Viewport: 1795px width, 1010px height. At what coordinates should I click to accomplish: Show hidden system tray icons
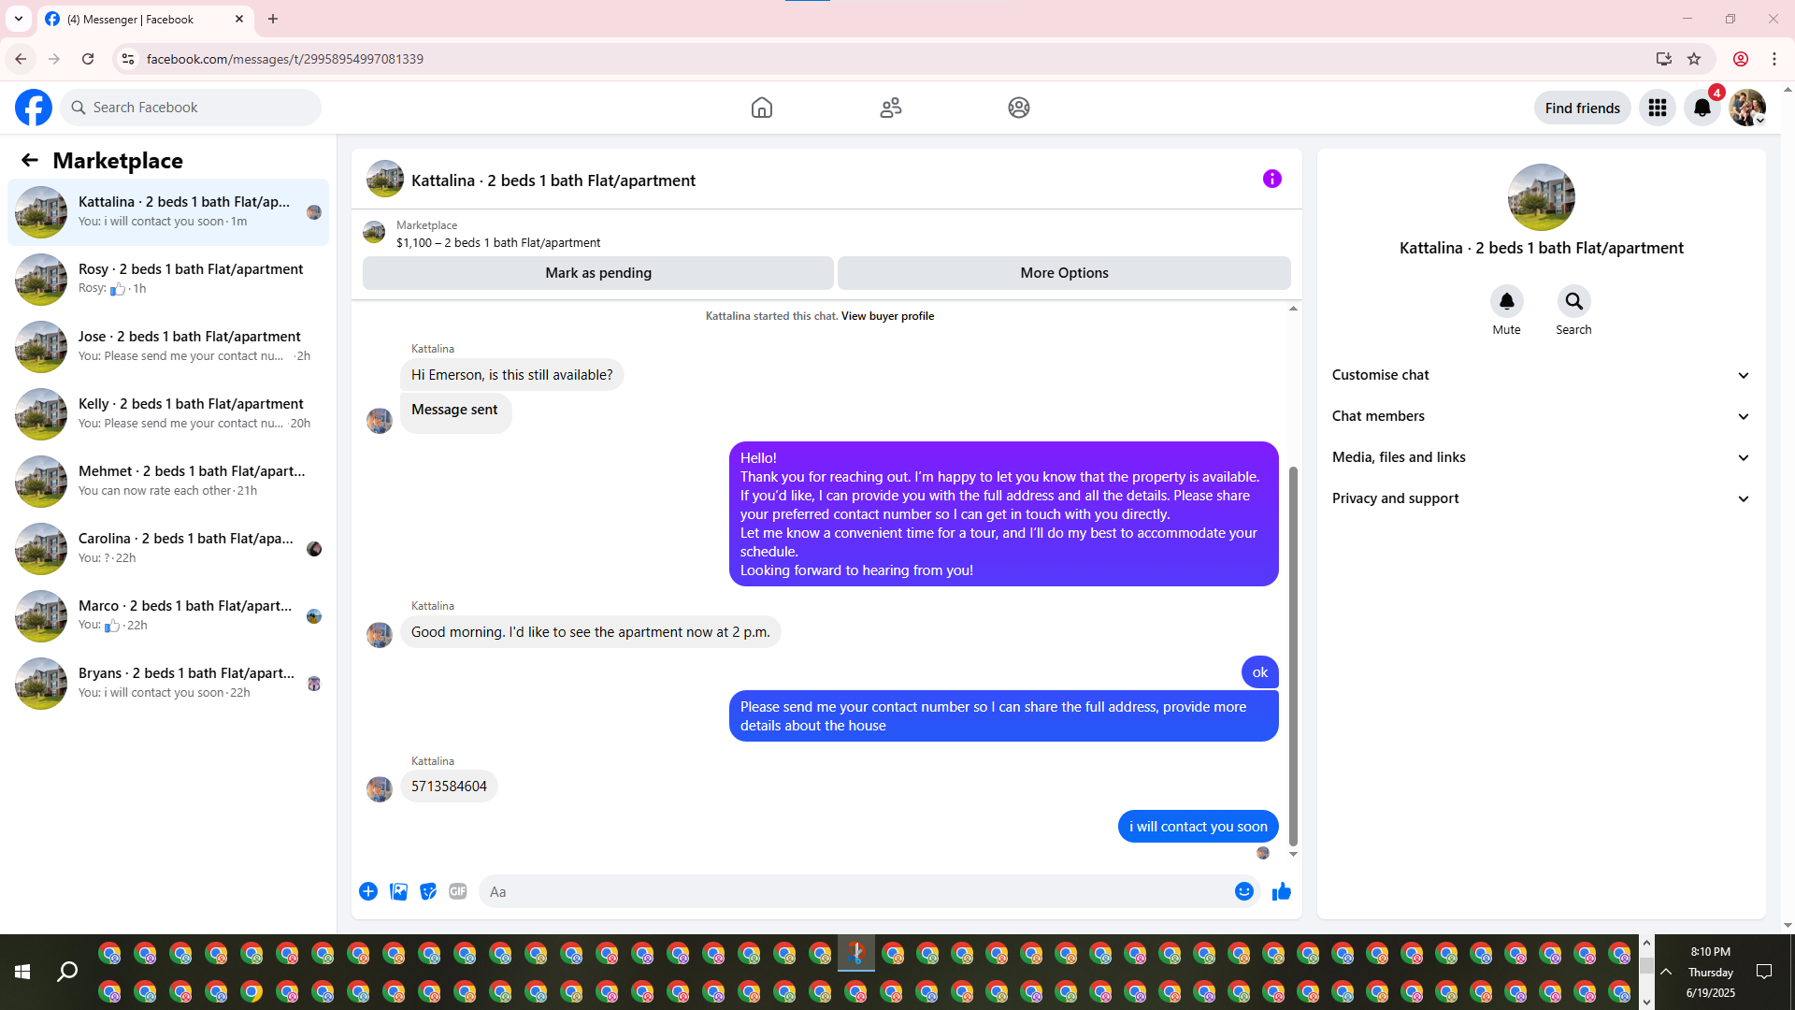coord(1666,973)
